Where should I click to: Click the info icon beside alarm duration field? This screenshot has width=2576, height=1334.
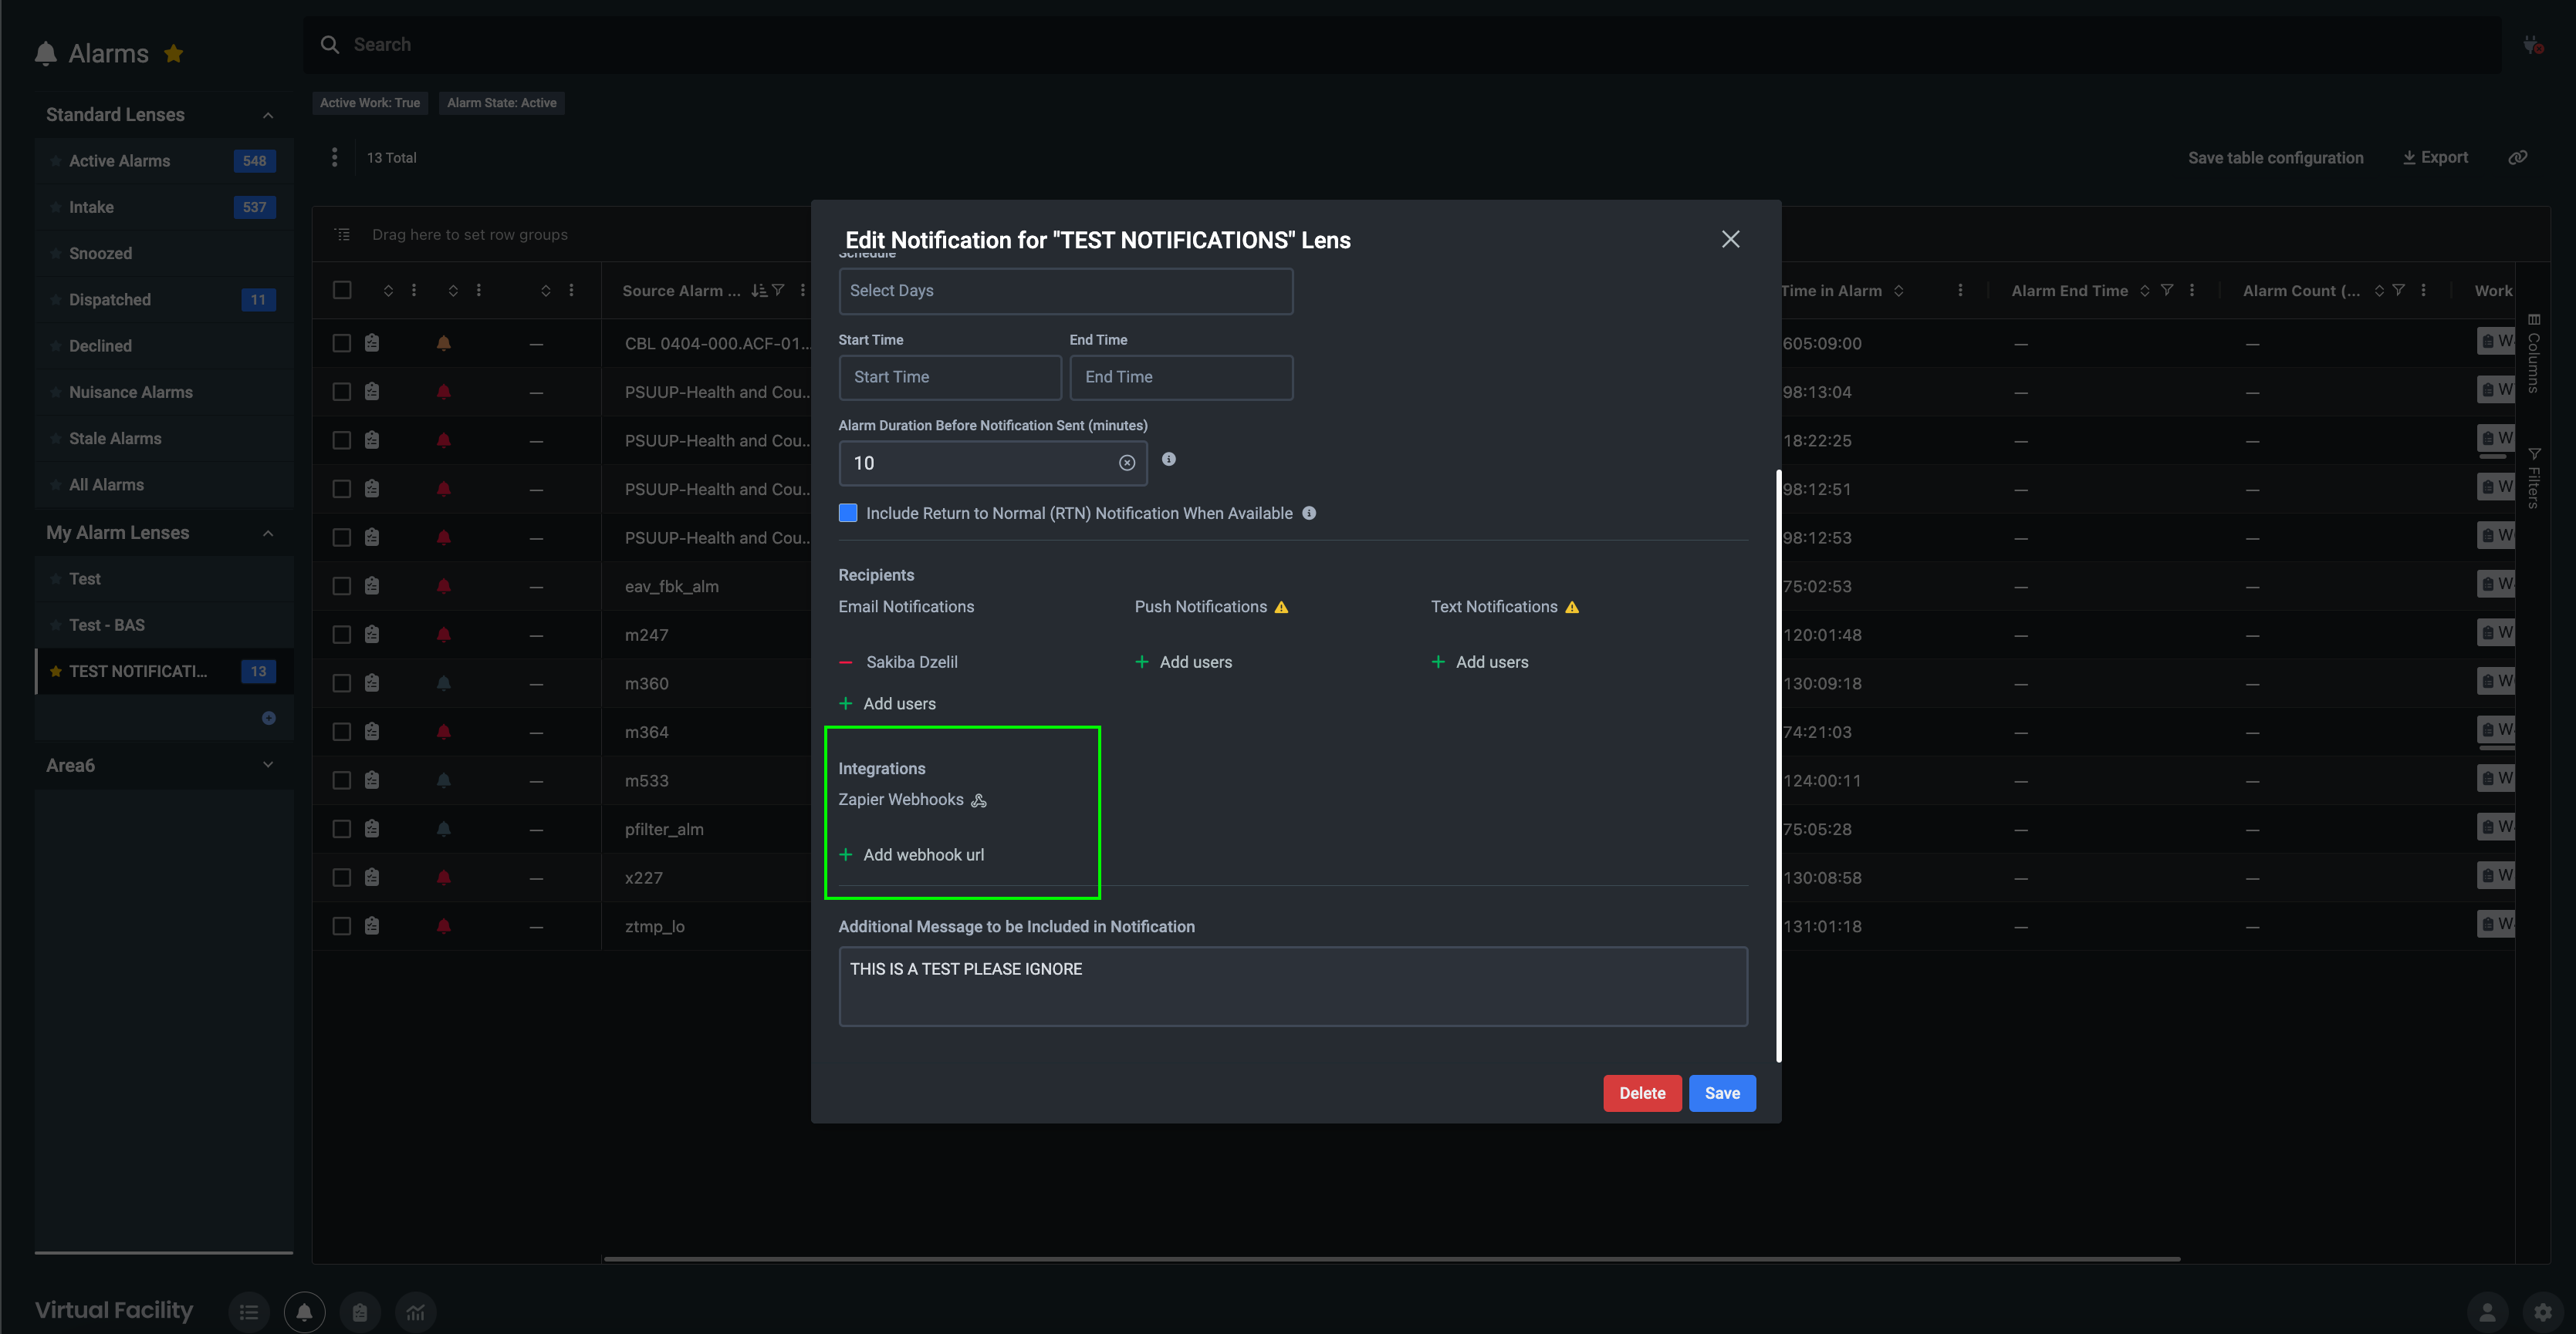click(1168, 460)
